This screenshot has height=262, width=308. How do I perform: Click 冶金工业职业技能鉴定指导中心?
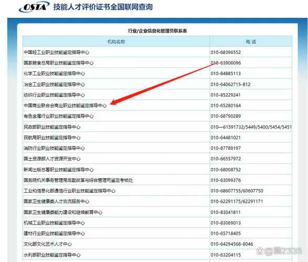(x=54, y=84)
